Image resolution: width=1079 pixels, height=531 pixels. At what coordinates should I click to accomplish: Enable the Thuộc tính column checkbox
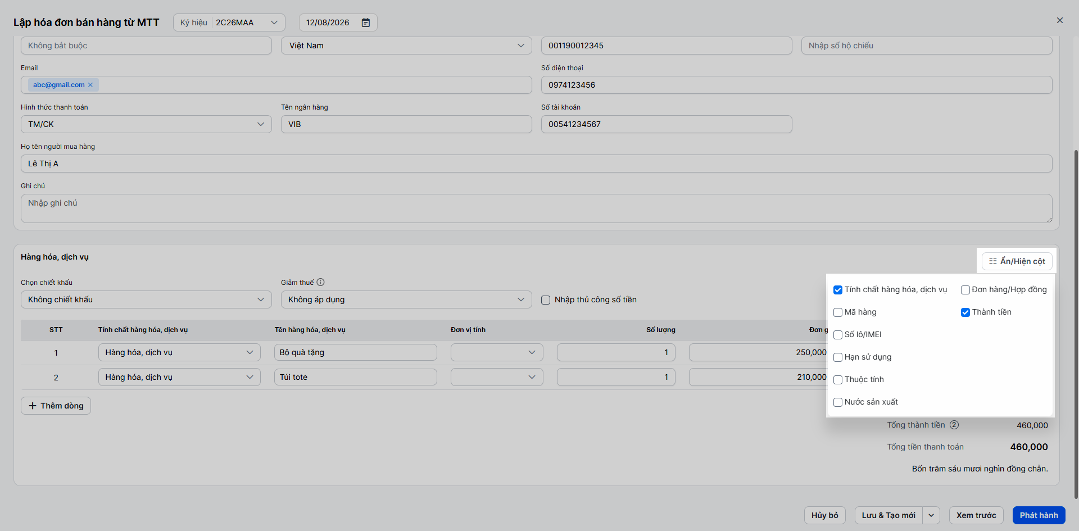pyautogui.click(x=838, y=380)
